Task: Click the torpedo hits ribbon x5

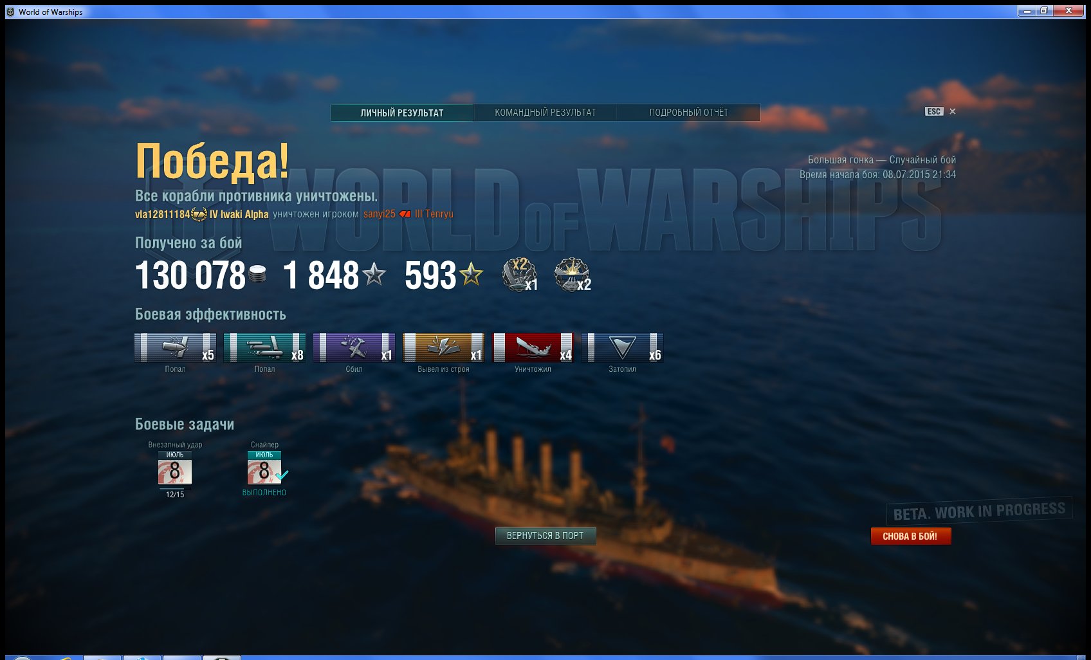Action: tap(175, 348)
